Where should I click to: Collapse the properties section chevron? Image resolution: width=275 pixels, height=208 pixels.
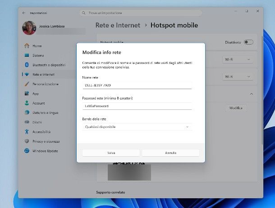pos(252,94)
